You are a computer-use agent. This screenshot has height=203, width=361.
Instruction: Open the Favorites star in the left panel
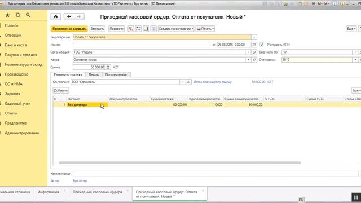tap(7, 15)
